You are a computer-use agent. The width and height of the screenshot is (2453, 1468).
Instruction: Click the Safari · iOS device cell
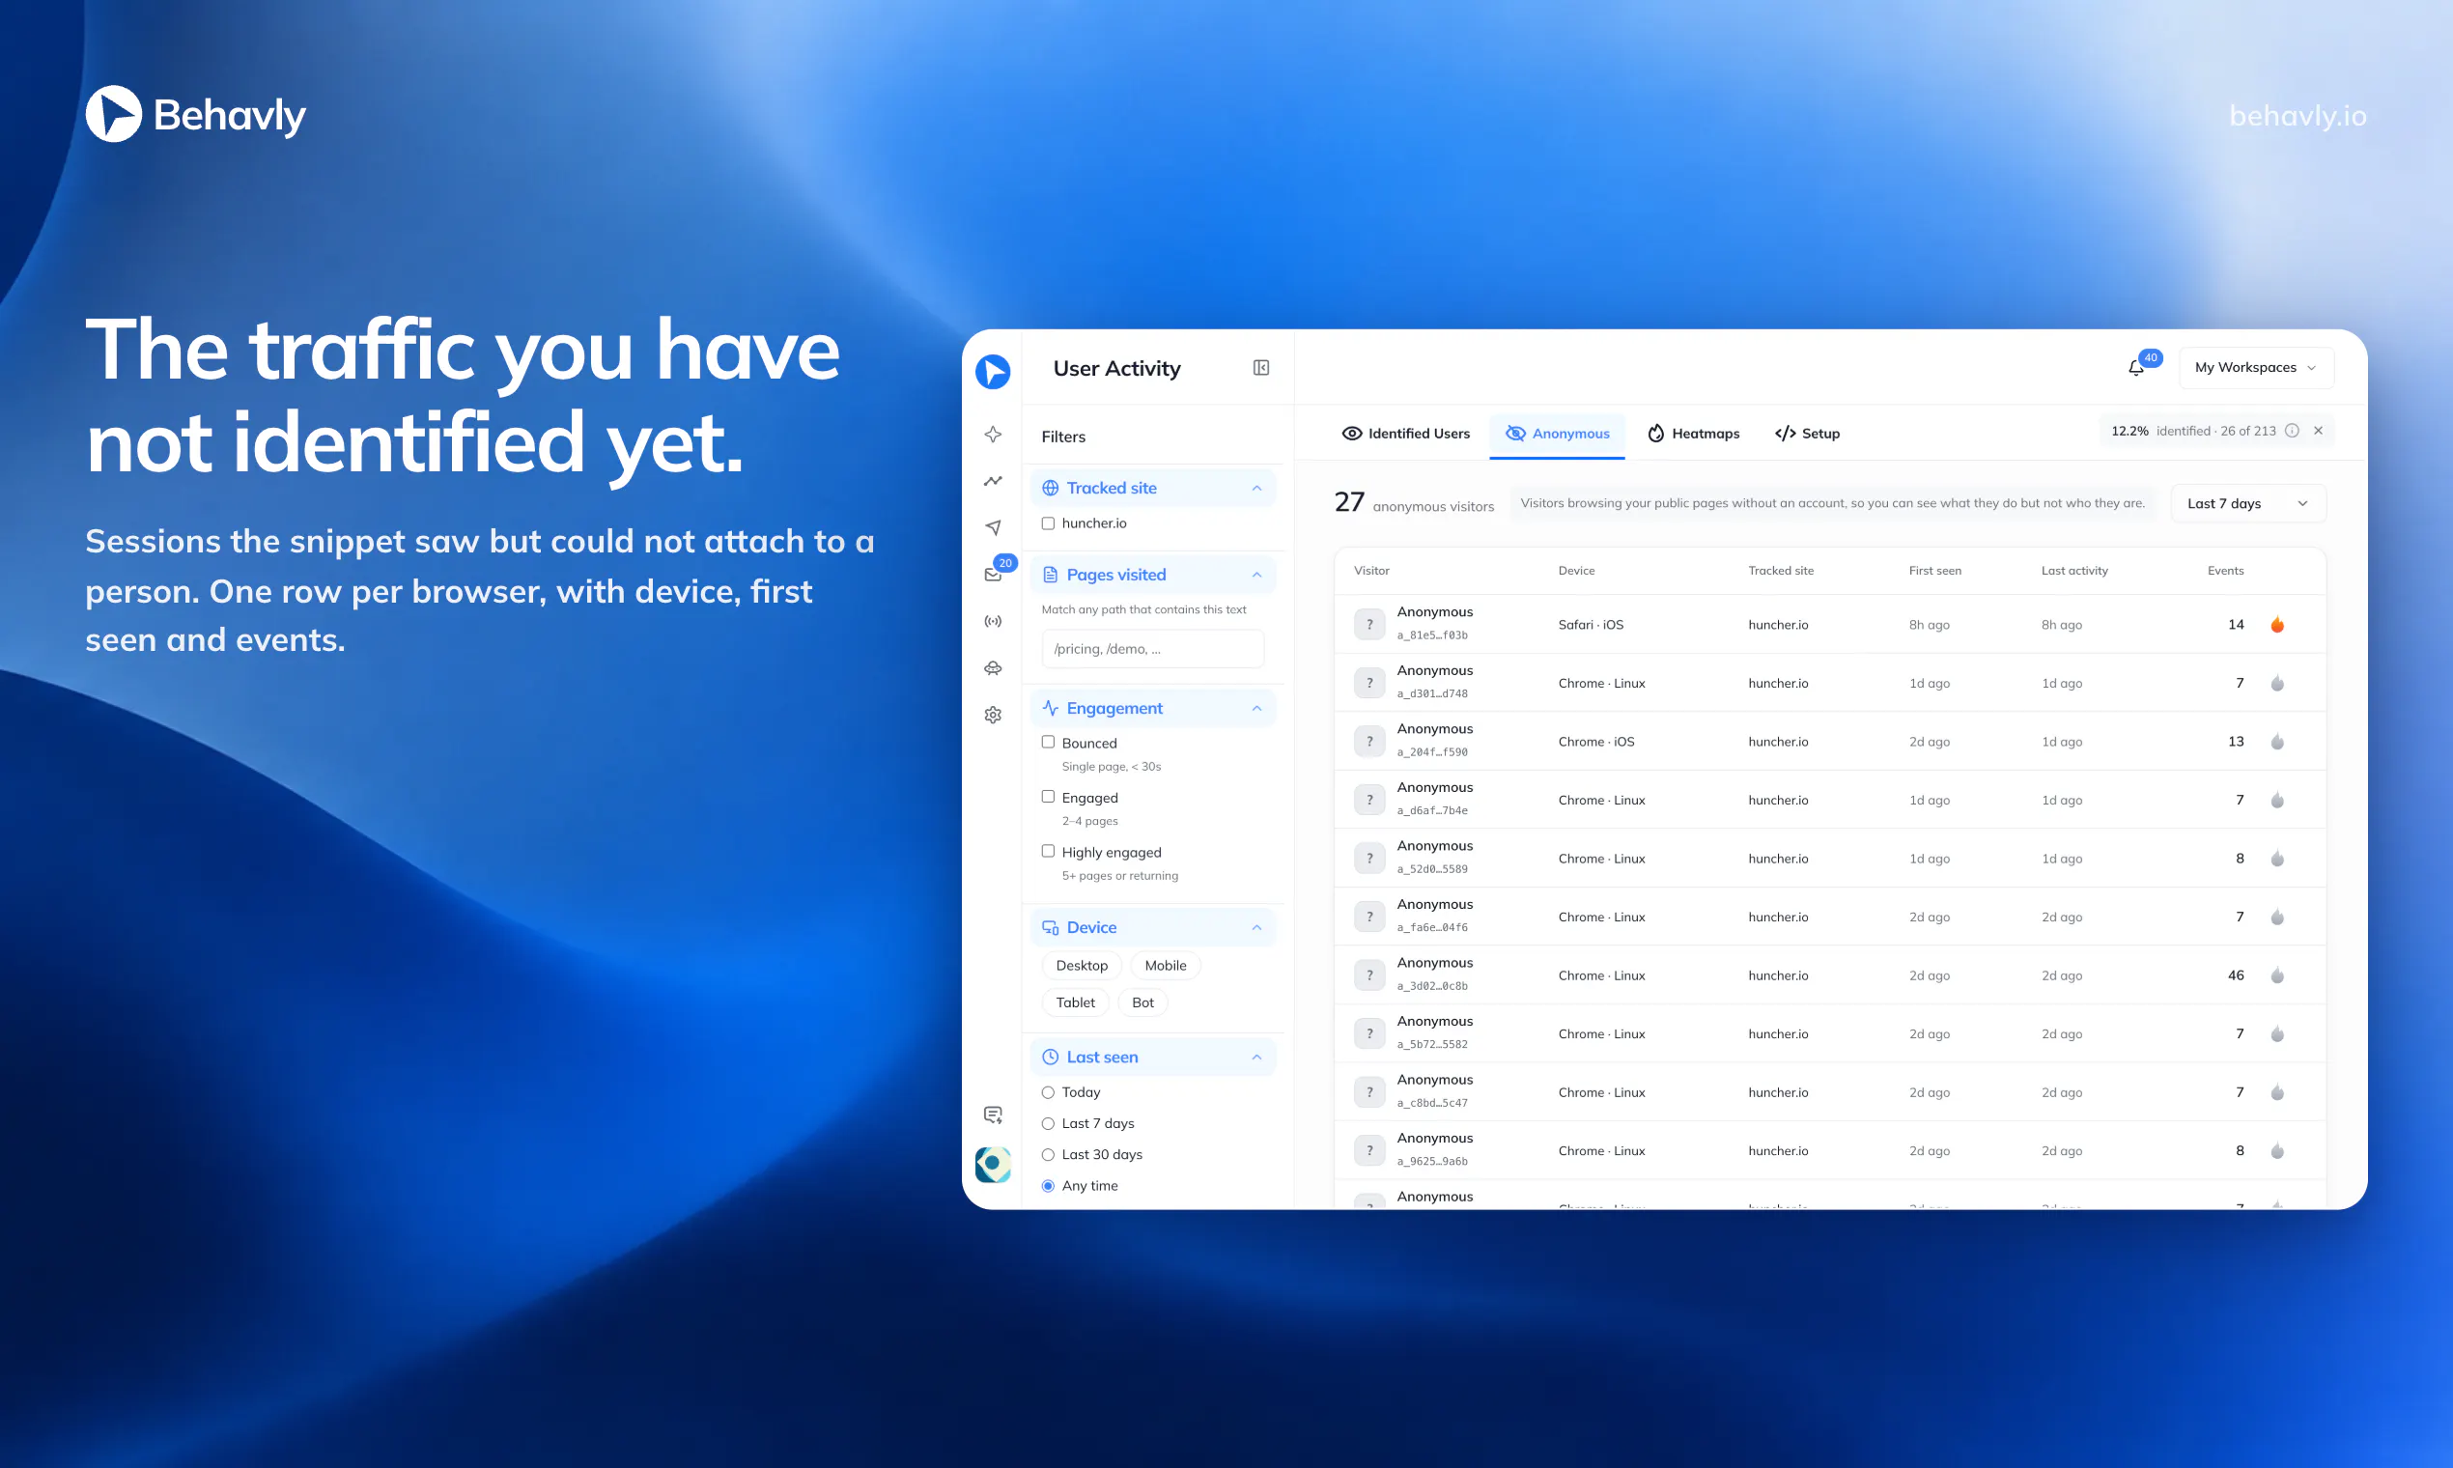[x=1591, y=624]
